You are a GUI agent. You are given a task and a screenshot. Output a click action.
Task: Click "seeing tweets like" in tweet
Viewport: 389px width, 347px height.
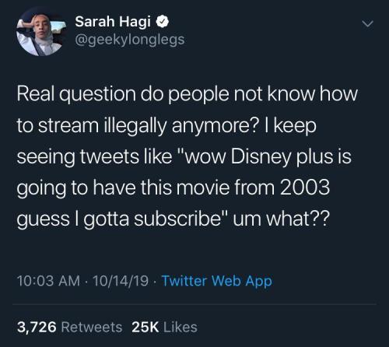95,157
